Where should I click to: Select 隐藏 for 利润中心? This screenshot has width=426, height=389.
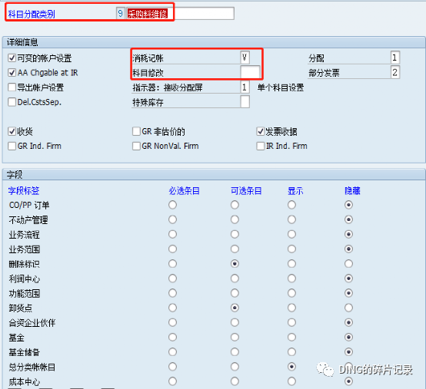click(348, 279)
